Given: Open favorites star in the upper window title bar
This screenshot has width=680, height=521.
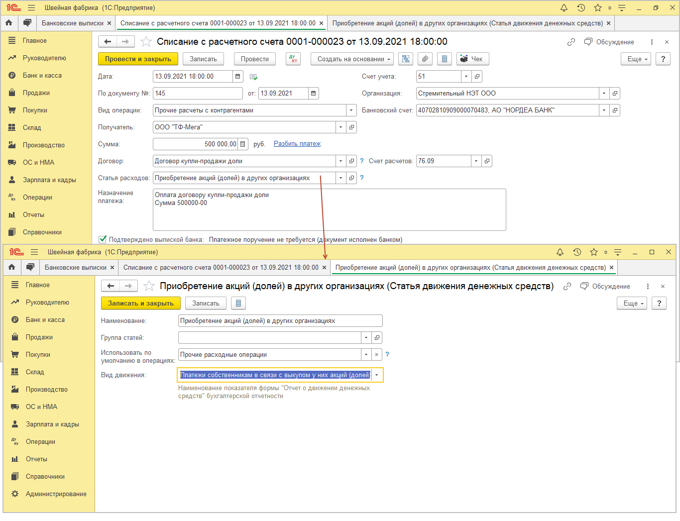Looking at the screenshot, I should [598, 8].
